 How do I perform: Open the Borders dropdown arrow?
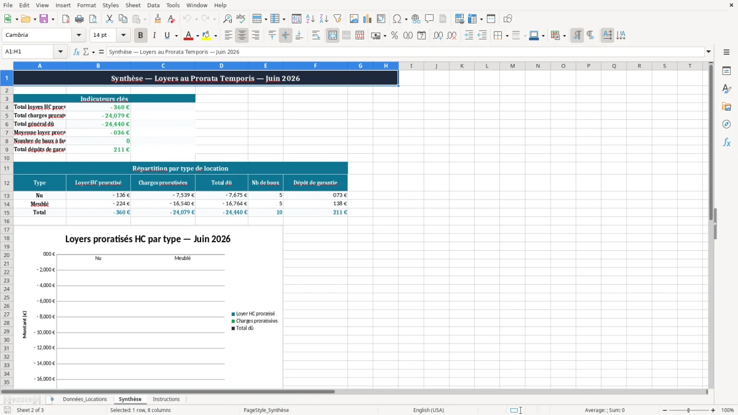(x=506, y=36)
